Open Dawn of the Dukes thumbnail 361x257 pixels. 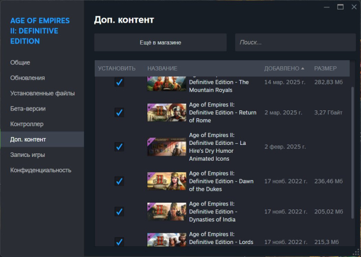point(167,181)
